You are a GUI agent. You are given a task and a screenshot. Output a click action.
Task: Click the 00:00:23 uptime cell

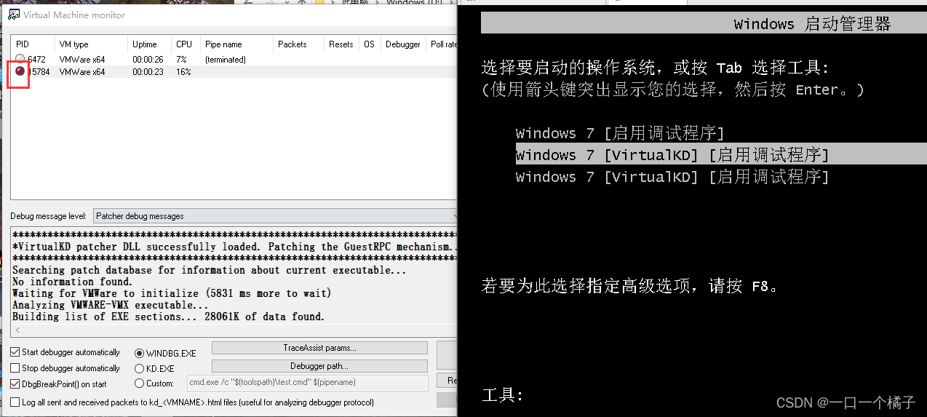coord(148,72)
